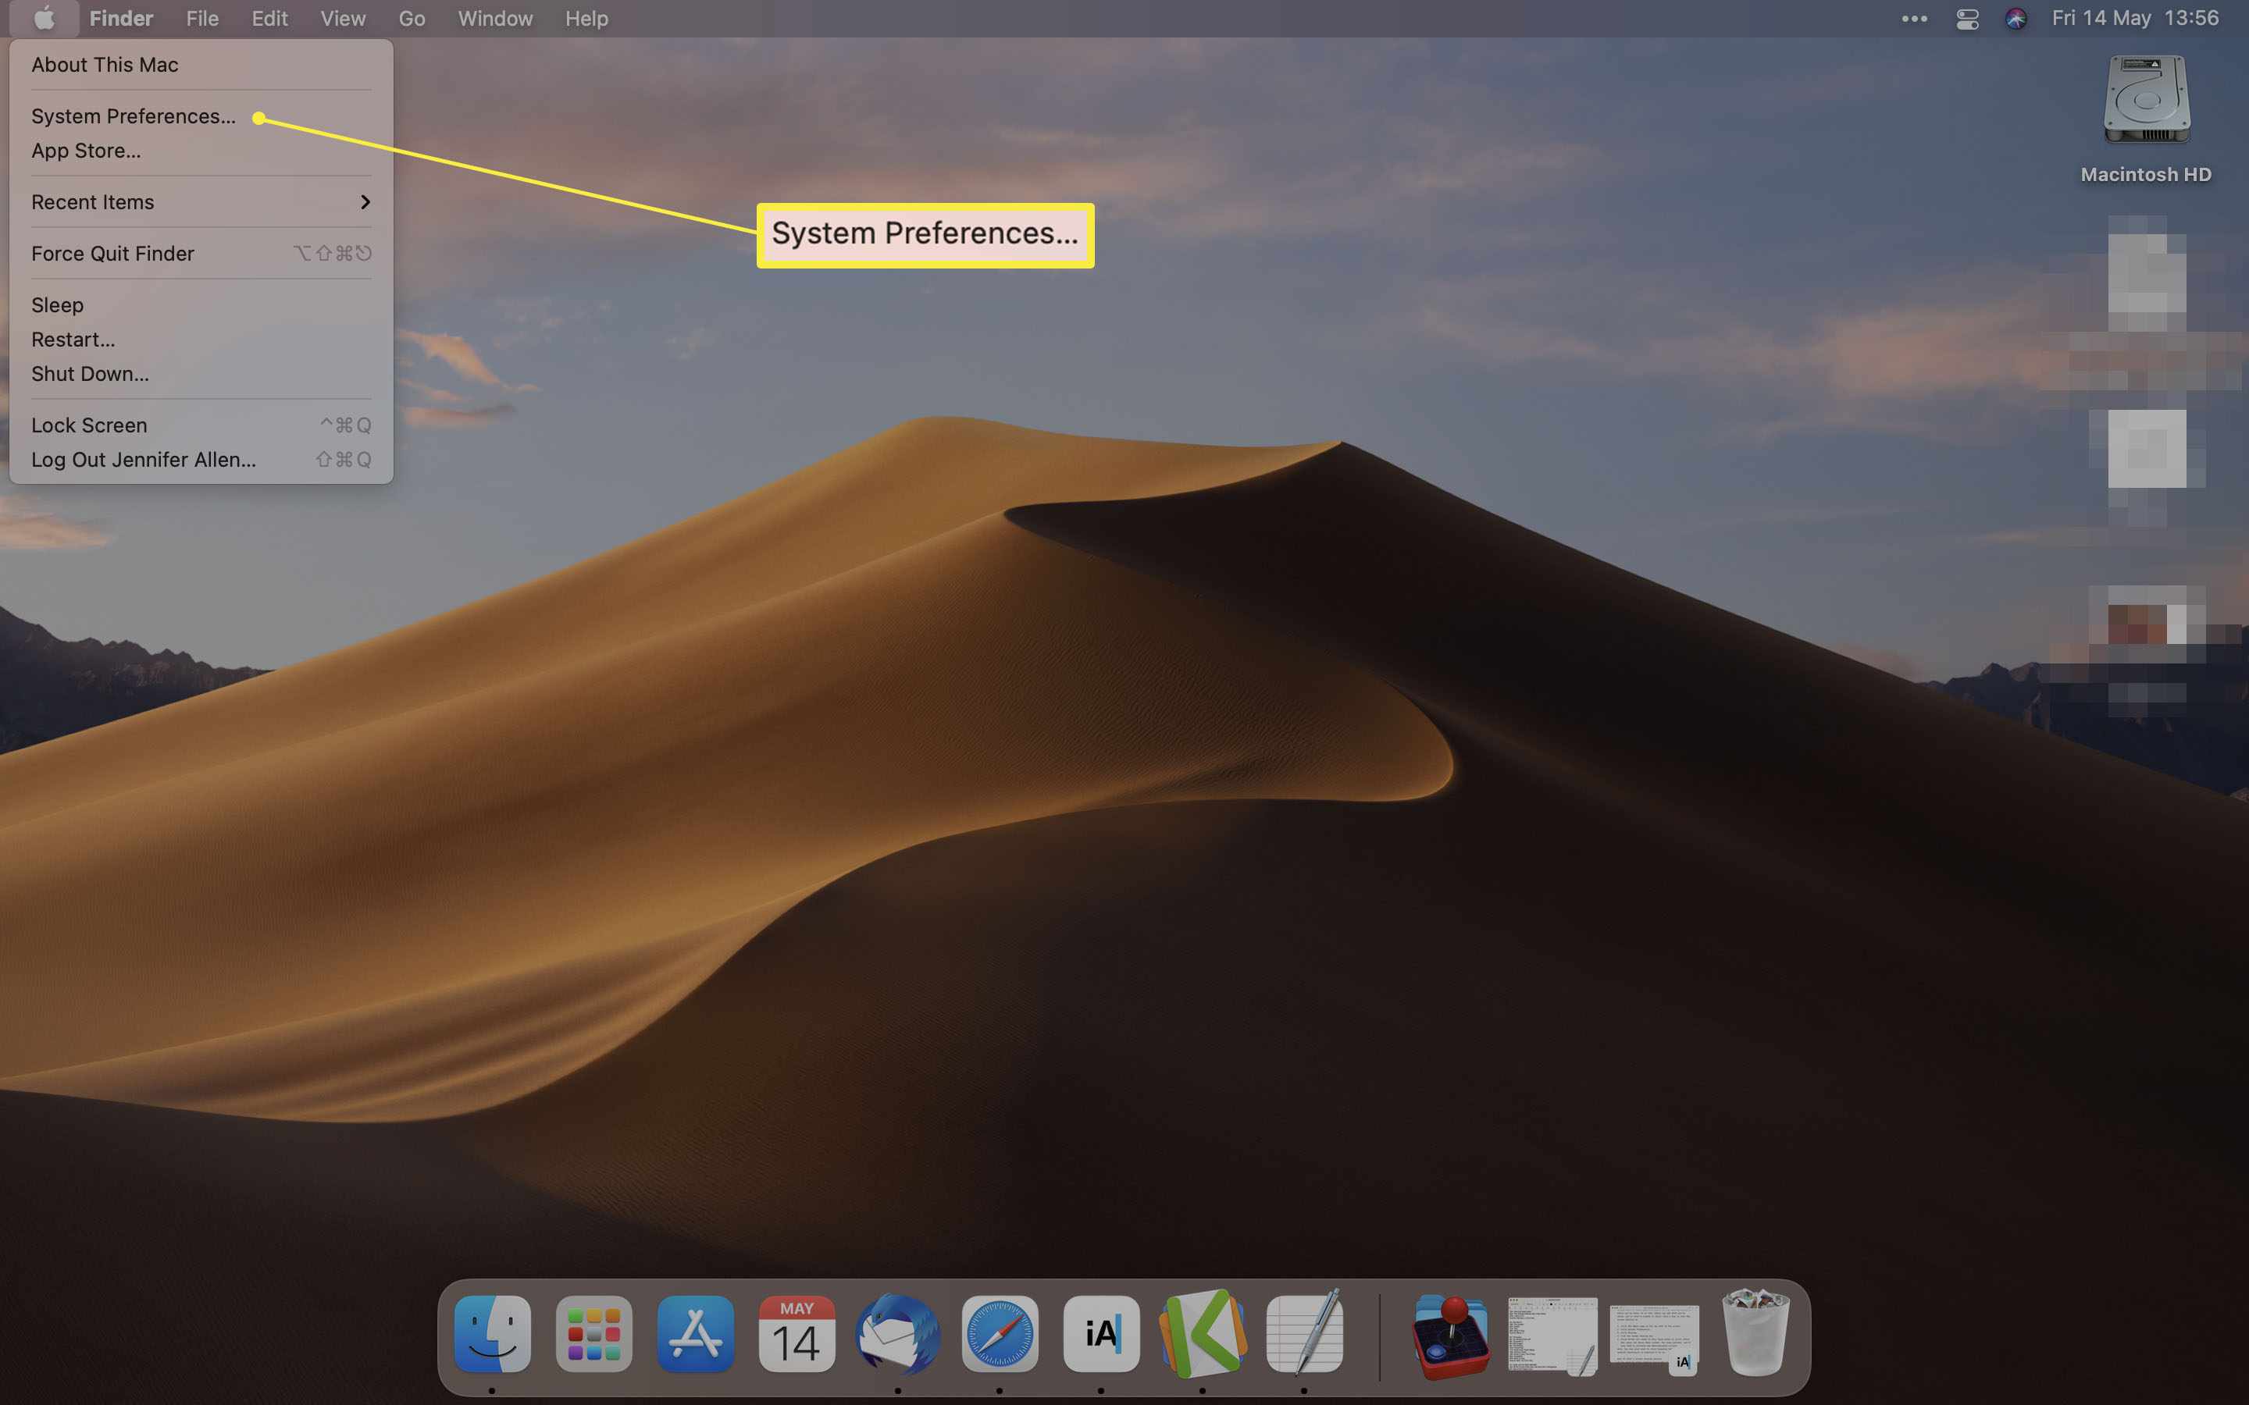Open the Trash in the Dock

[x=1755, y=1332]
